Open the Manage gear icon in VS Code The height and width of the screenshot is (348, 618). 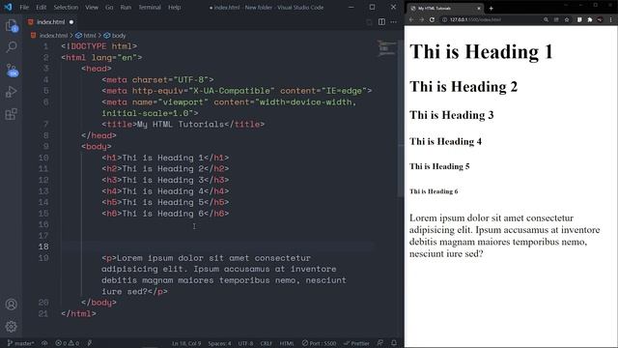[12, 327]
